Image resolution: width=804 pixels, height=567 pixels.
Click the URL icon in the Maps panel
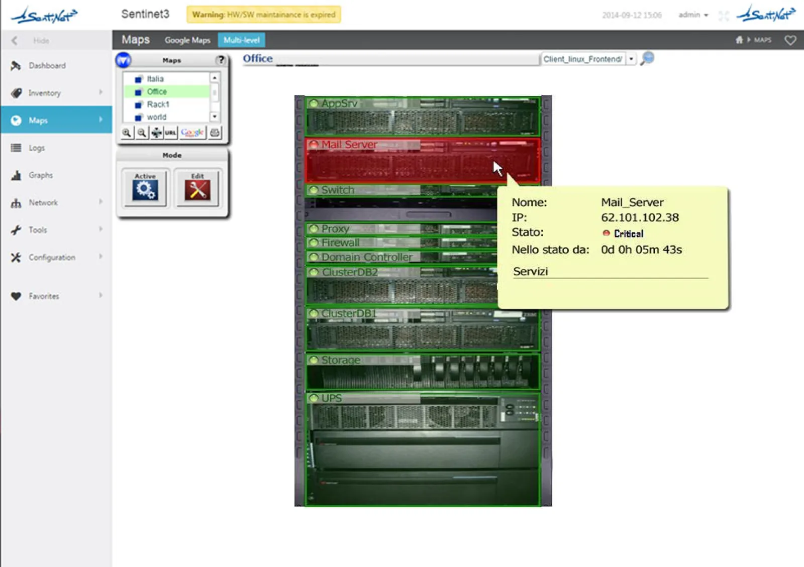tap(171, 133)
